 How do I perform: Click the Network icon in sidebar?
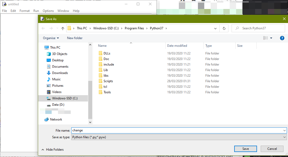pyautogui.click(x=47, y=119)
